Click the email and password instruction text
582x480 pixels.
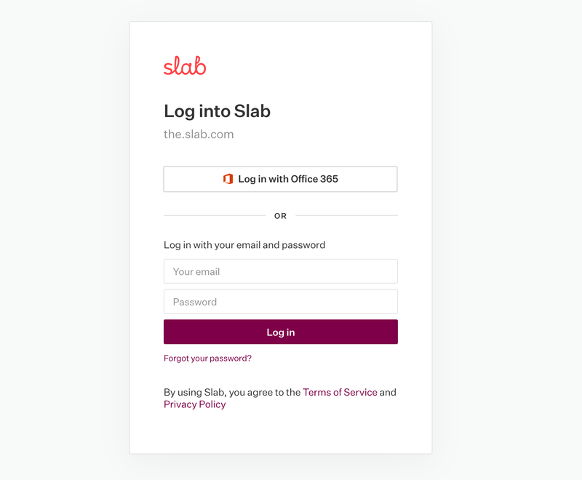click(244, 245)
